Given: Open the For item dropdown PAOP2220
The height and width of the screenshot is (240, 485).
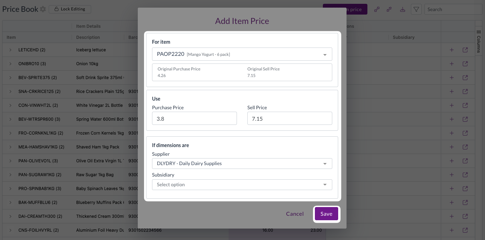Looking at the screenshot, I should (242, 54).
